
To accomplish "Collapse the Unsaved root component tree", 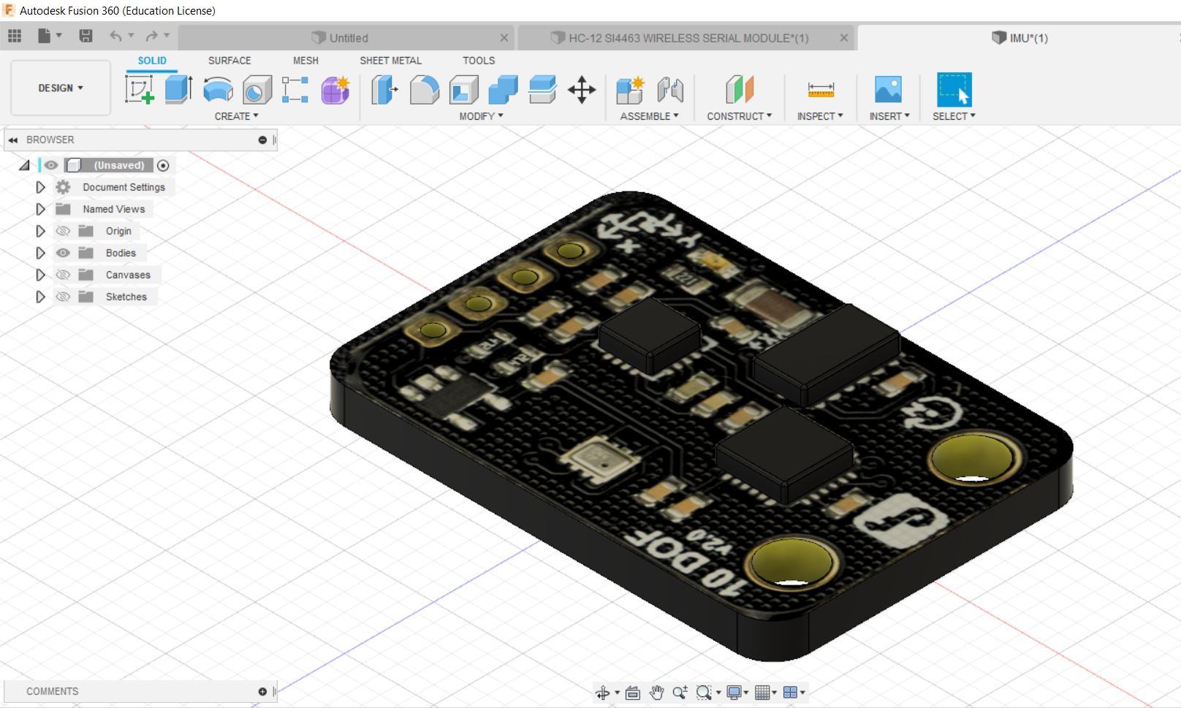I will click(25, 165).
